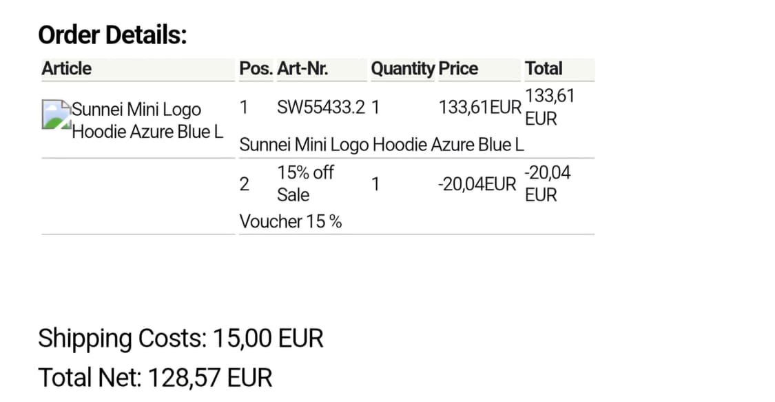Select the hoodie description line under row one
775x402 pixels.
pos(381,145)
